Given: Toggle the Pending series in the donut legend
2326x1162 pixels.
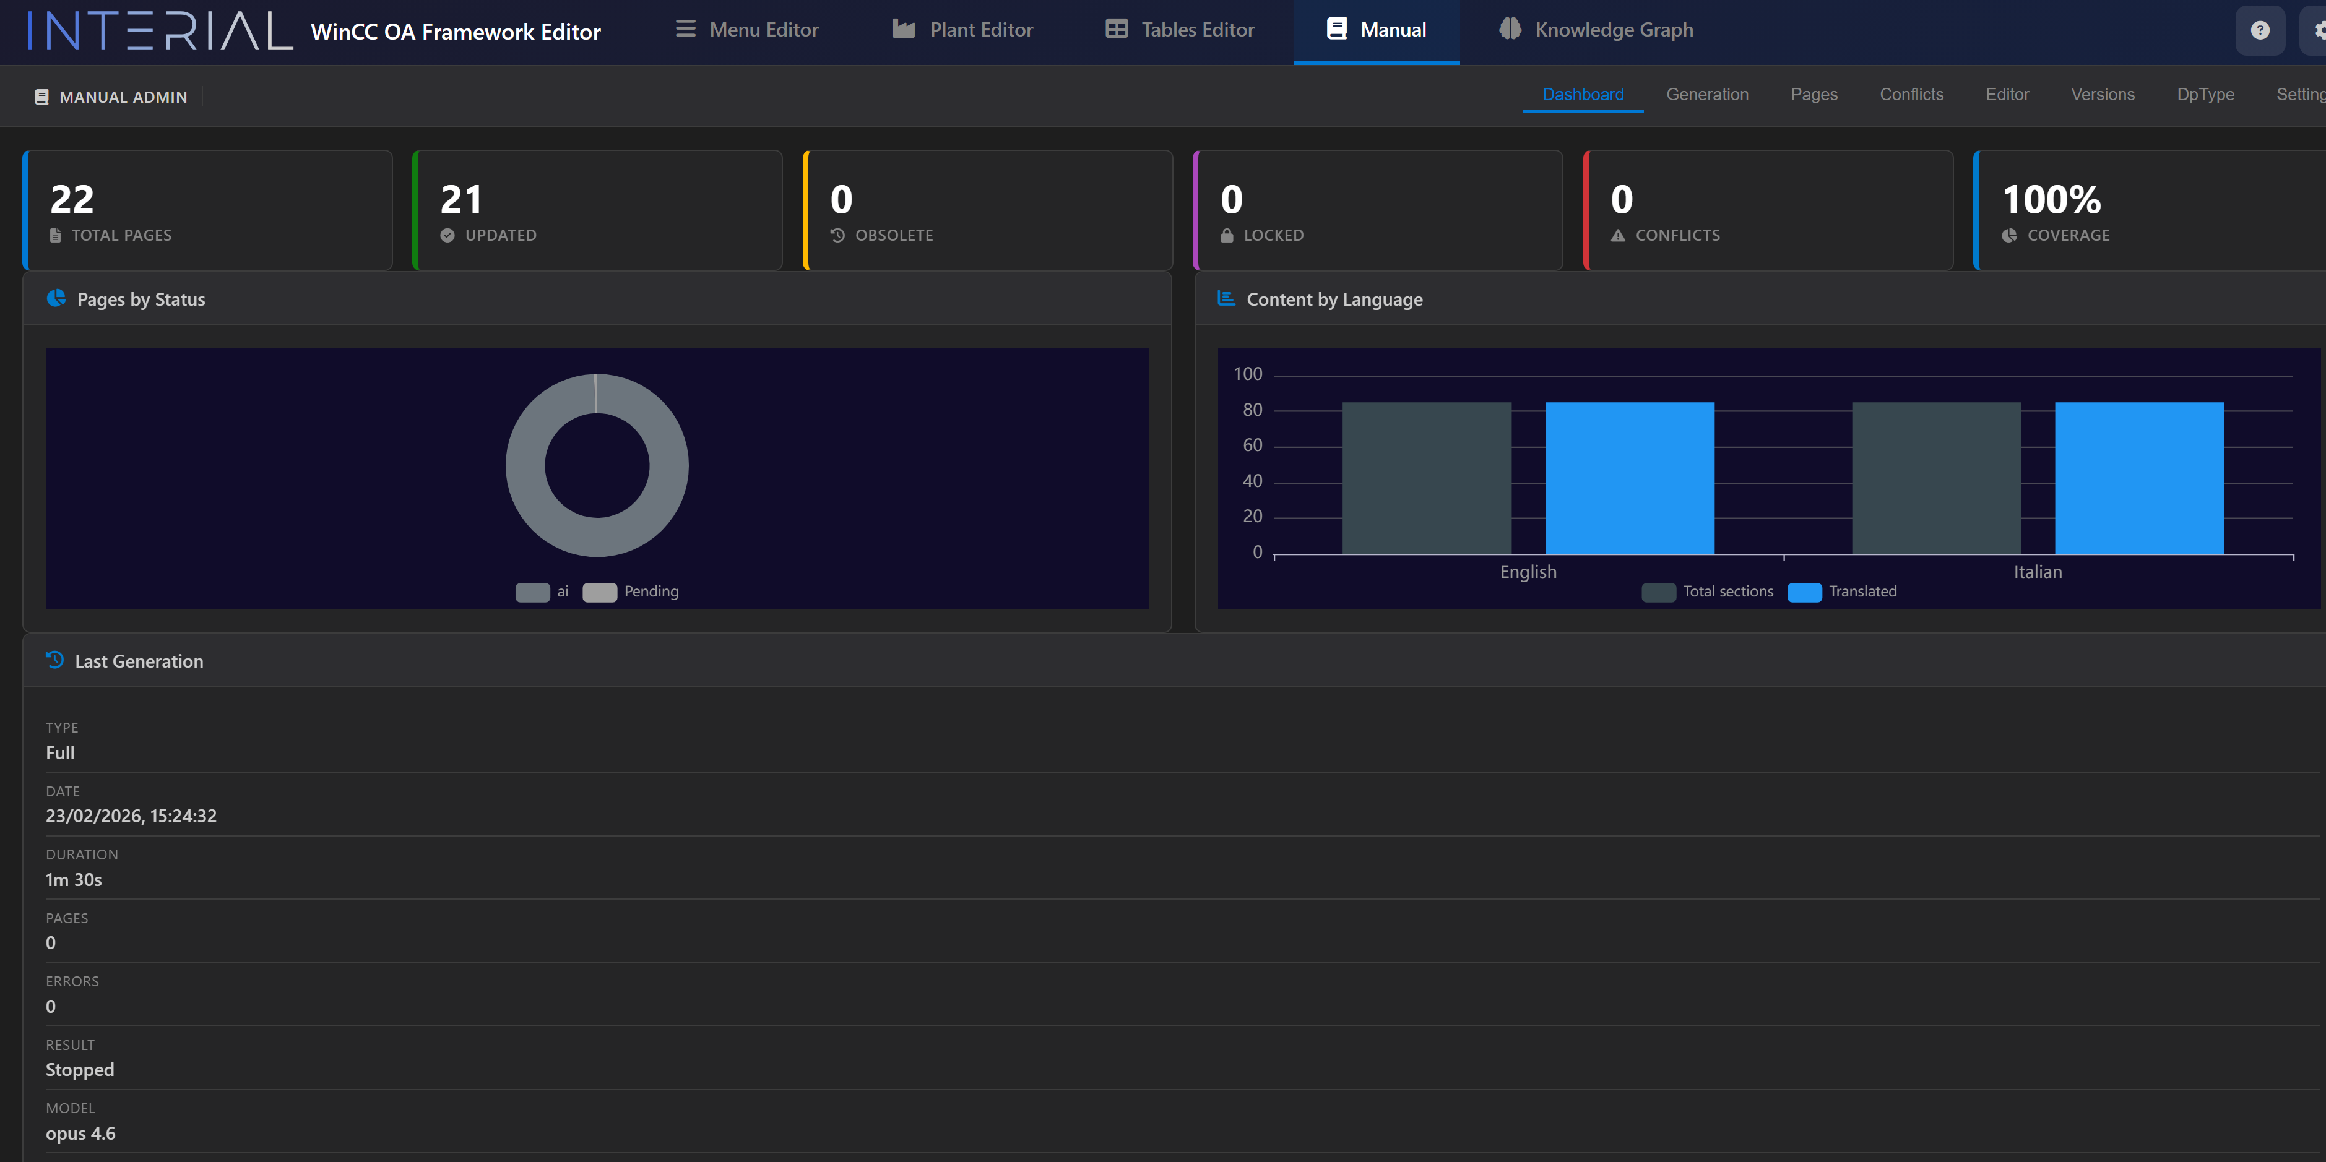Looking at the screenshot, I should tap(599, 592).
